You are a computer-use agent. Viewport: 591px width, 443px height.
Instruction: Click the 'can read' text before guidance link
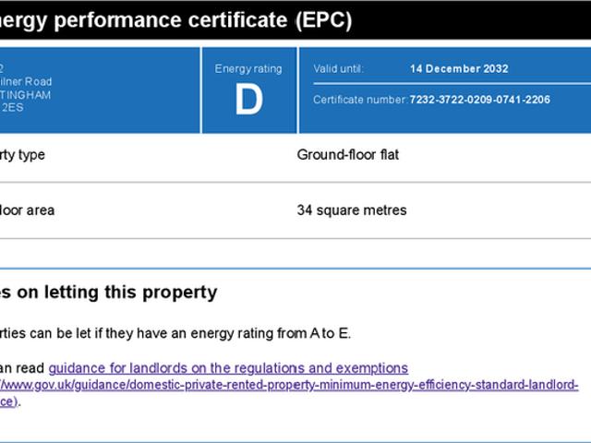coord(23,368)
